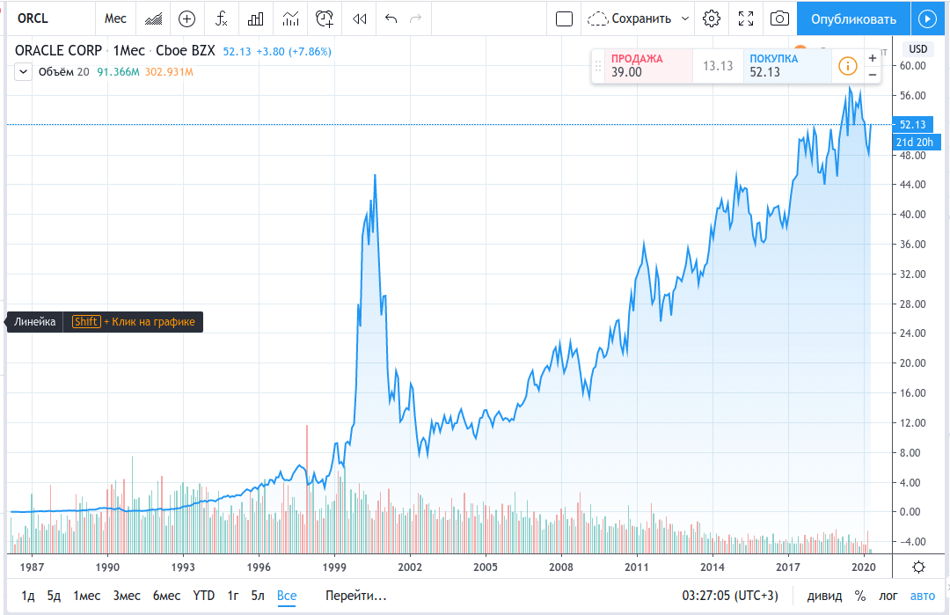Toggle the лог logarithmic scale
This screenshot has height=615, width=950.
888,596
